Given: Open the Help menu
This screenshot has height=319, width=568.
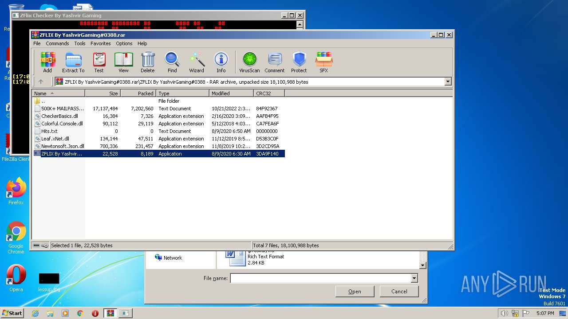Looking at the screenshot, I should click(142, 43).
